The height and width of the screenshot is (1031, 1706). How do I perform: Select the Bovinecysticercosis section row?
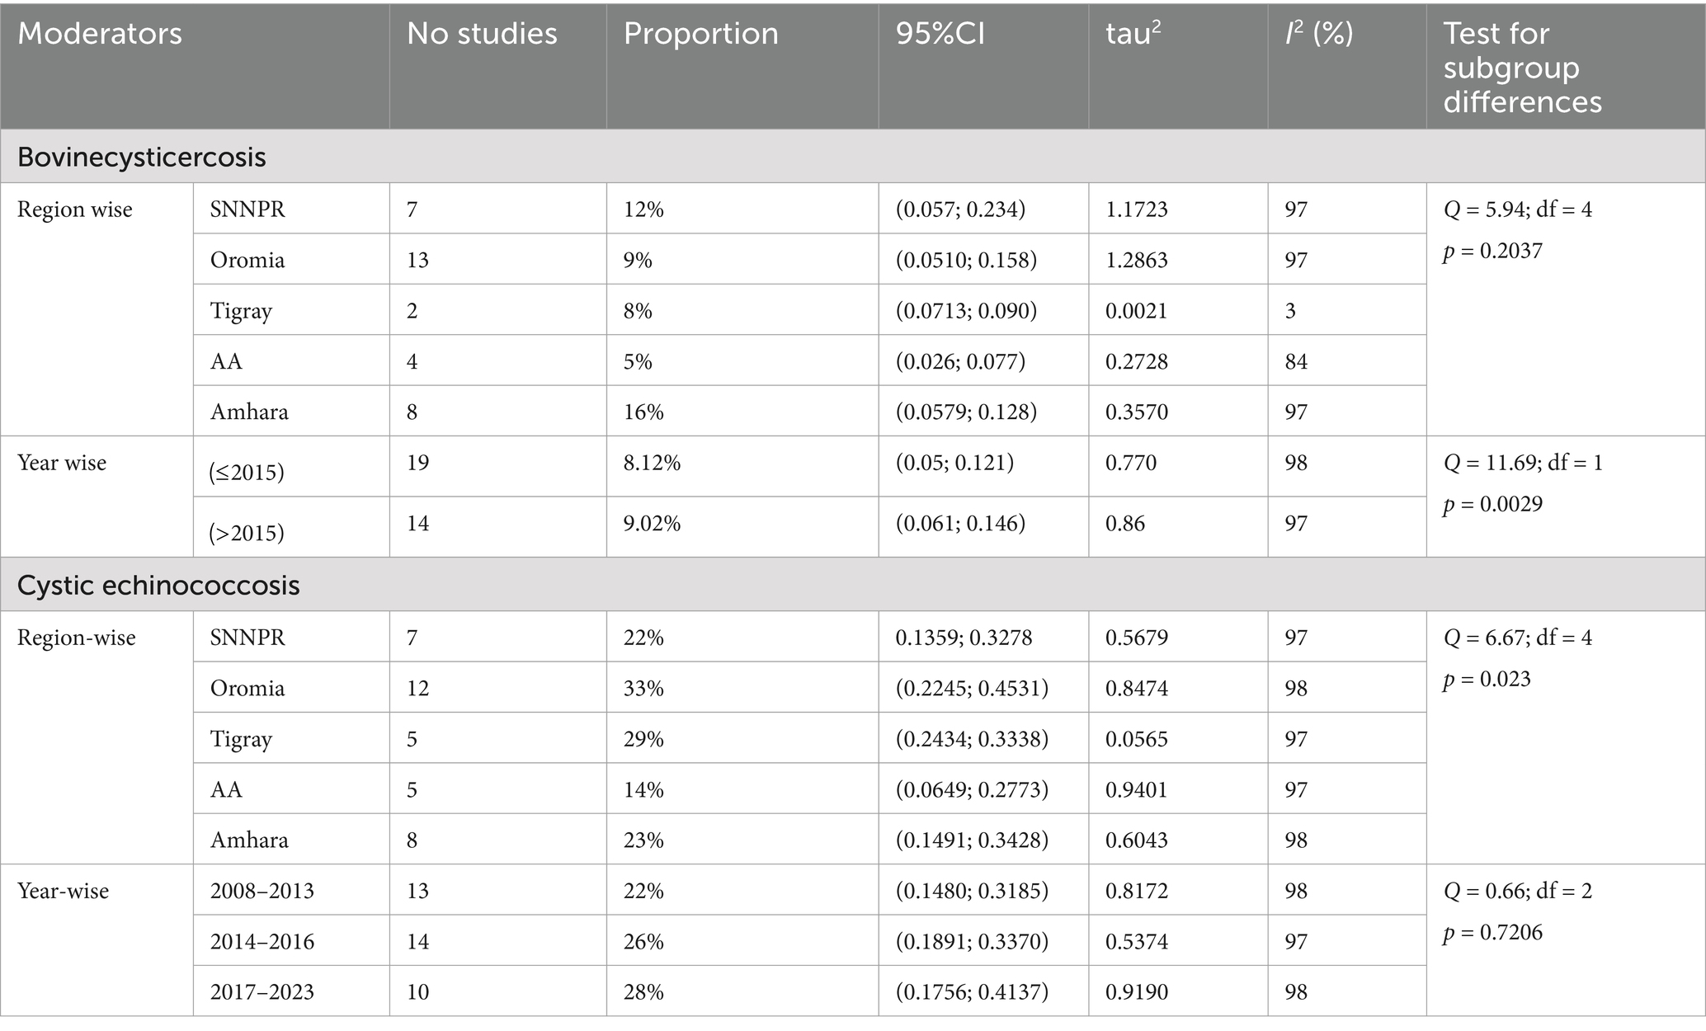pos(853,157)
